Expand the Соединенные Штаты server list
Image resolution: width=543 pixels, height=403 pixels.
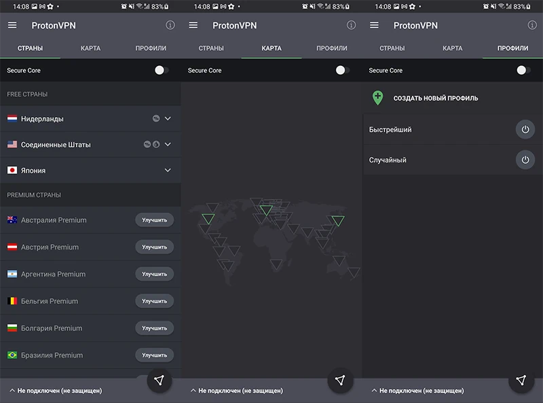click(167, 144)
